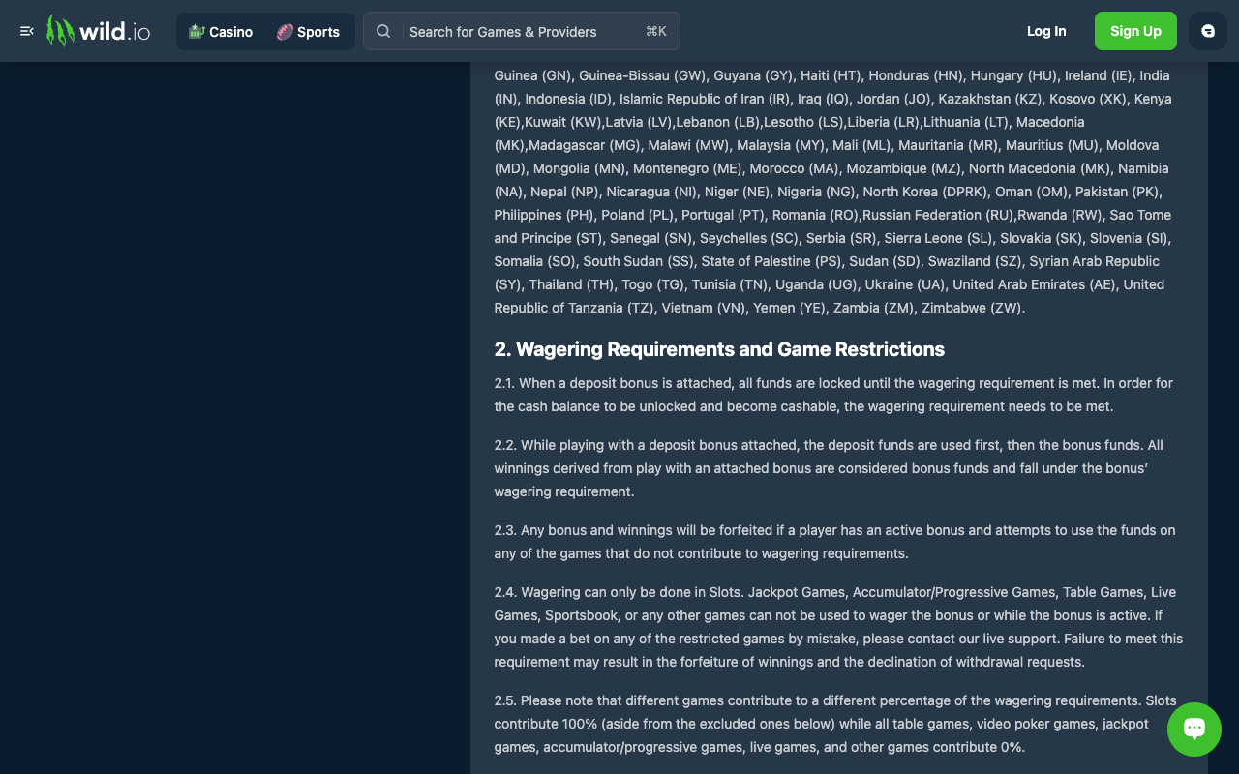Click the ⌘K shortcut hint in search
1239x774 pixels.
click(x=655, y=31)
